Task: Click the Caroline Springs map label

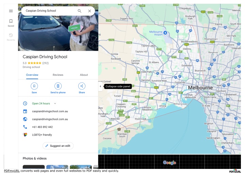Action: 135,62
